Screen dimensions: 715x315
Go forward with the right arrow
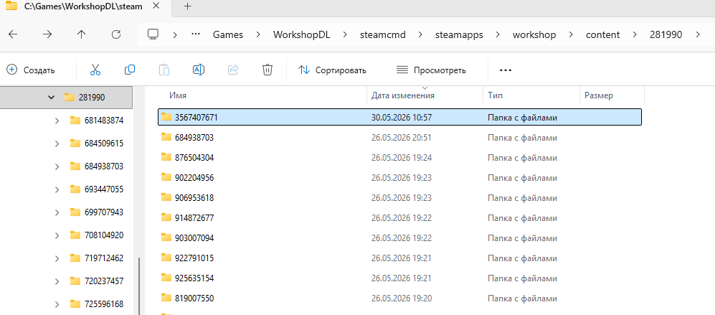pos(47,34)
